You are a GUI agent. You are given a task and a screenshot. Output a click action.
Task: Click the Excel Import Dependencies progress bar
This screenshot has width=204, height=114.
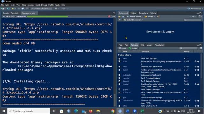(67, 16)
